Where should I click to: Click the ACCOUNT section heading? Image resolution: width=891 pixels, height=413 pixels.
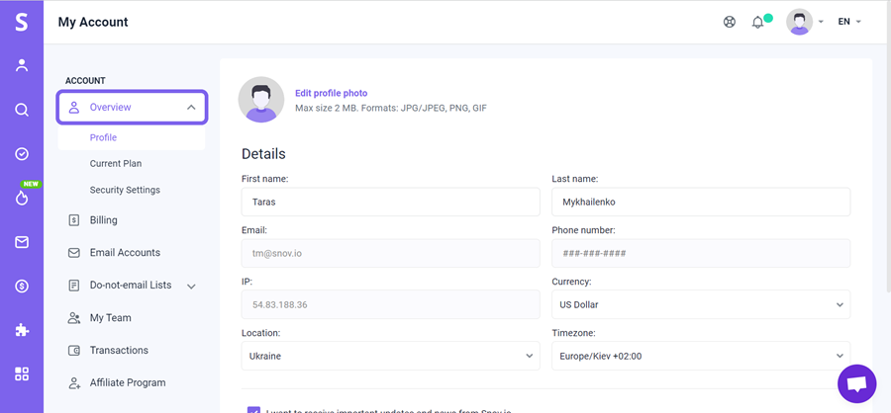click(85, 81)
